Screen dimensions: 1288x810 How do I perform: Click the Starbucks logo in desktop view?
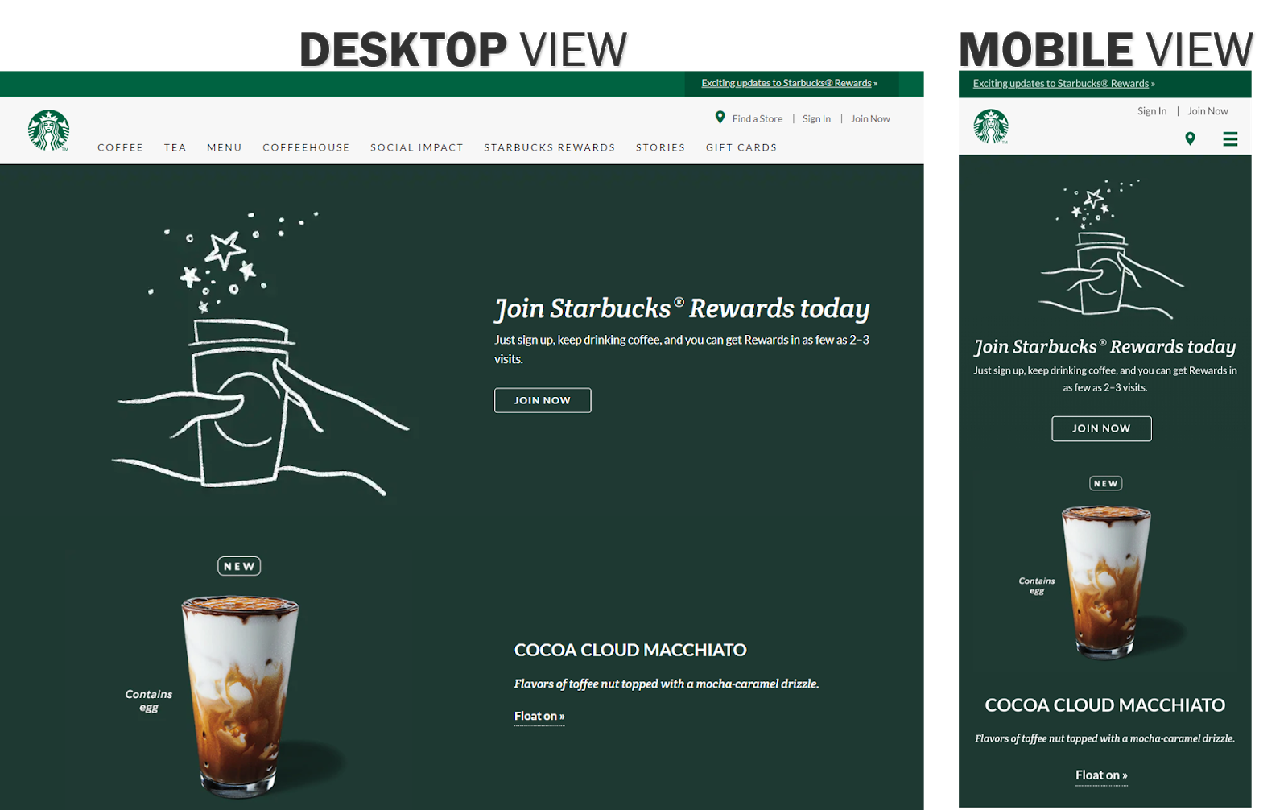tap(48, 130)
